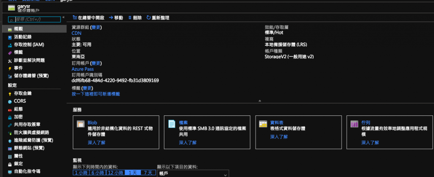Select the 12 小時 time range
The width and height of the screenshot is (434, 177).
point(115,173)
